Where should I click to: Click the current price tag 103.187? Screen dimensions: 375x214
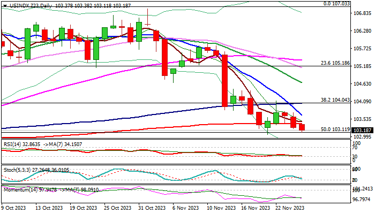pyautogui.click(x=363, y=130)
